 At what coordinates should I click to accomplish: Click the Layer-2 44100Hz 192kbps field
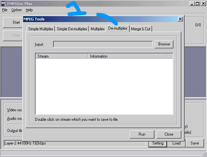[x=75, y=143]
